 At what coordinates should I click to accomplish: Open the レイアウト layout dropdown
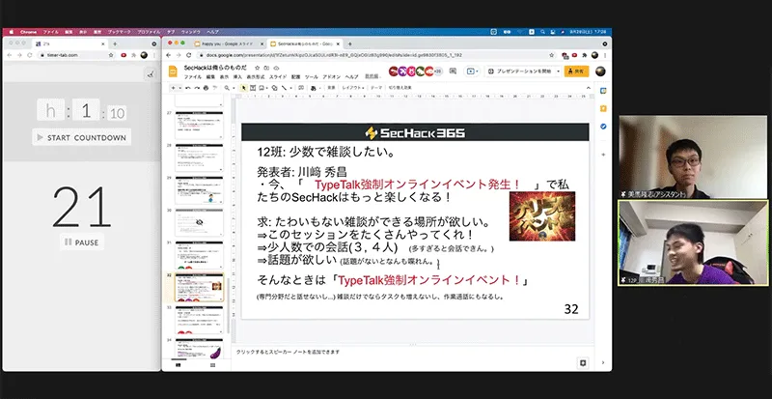pyautogui.click(x=353, y=88)
